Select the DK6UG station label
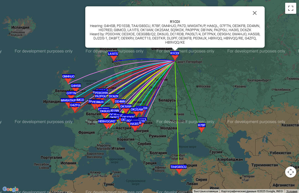This screenshot has height=193, width=299. pyautogui.click(x=105, y=111)
